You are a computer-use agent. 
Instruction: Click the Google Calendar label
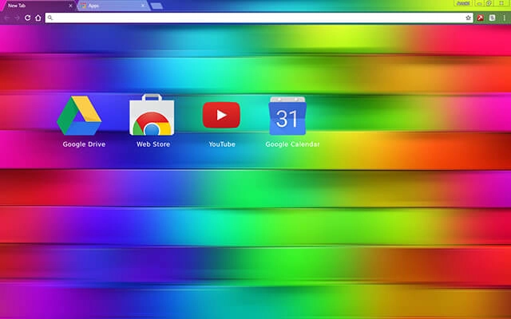pyautogui.click(x=292, y=144)
